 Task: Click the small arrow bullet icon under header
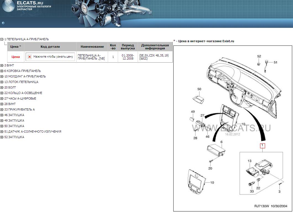(x=3, y=23)
